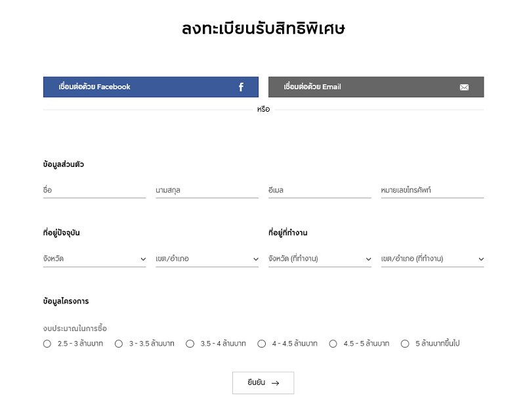
Task: Connect with the เชื่อมต่อด้วย Facebook button
Action: [151, 87]
